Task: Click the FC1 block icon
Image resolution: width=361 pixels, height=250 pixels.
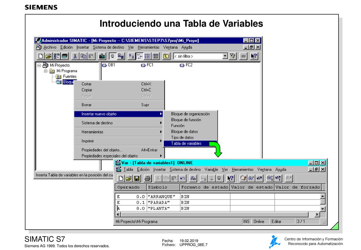Action: (x=143, y=65)
